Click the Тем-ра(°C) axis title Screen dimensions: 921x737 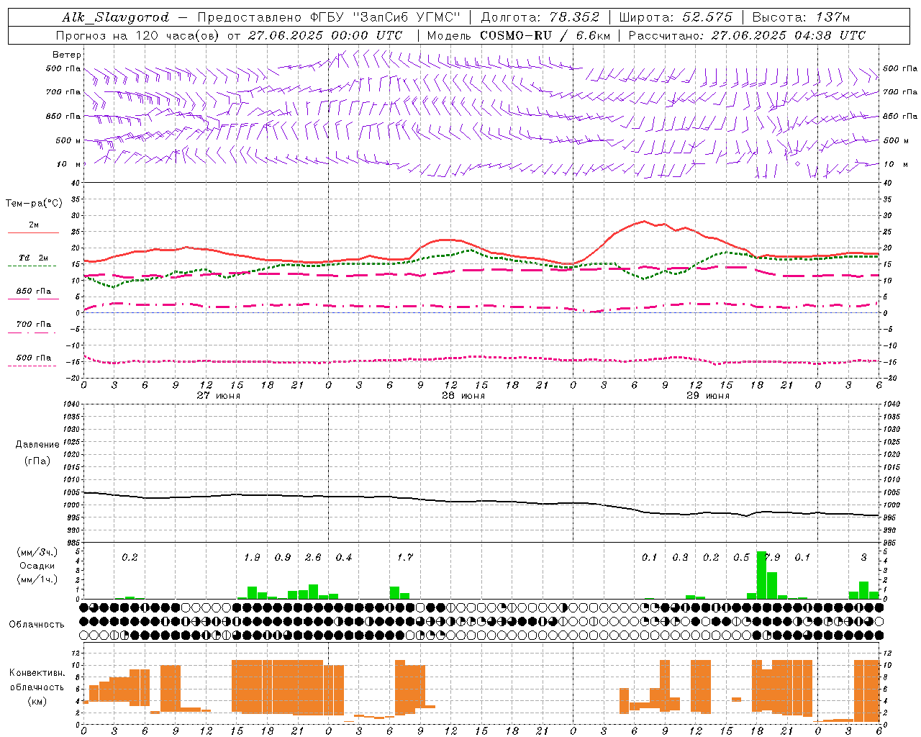(x=34, y=204)
